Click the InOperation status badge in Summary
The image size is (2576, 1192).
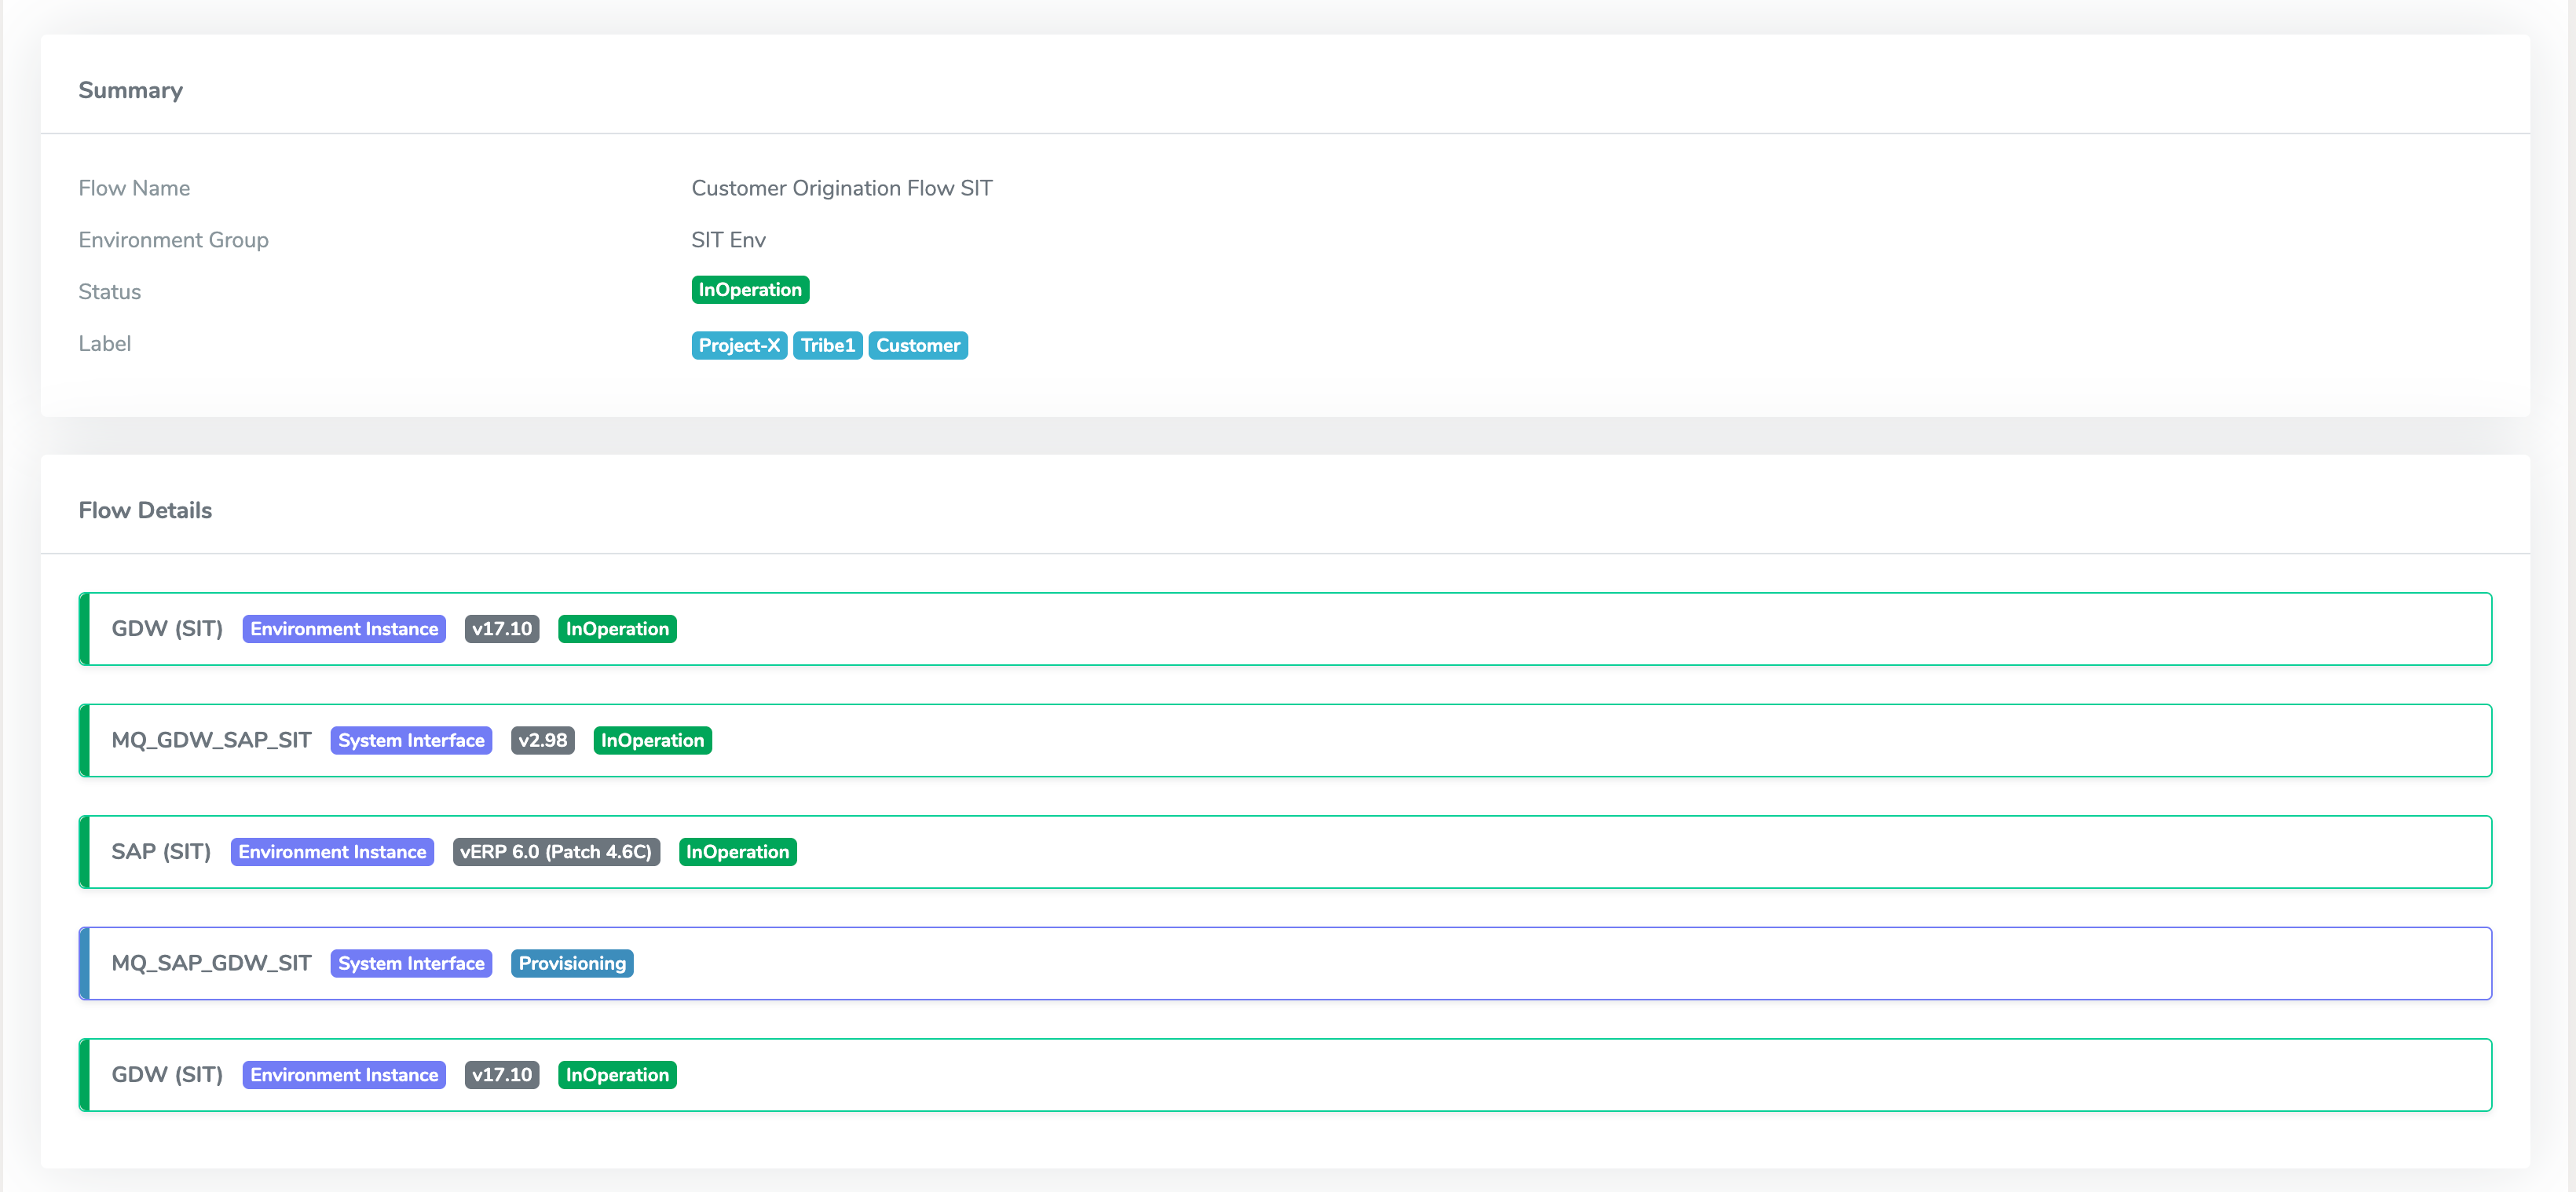(x=749, y=289)
